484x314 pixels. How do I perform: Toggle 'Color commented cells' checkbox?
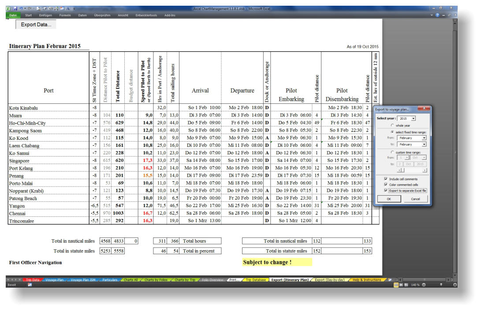tap(386, 185)
